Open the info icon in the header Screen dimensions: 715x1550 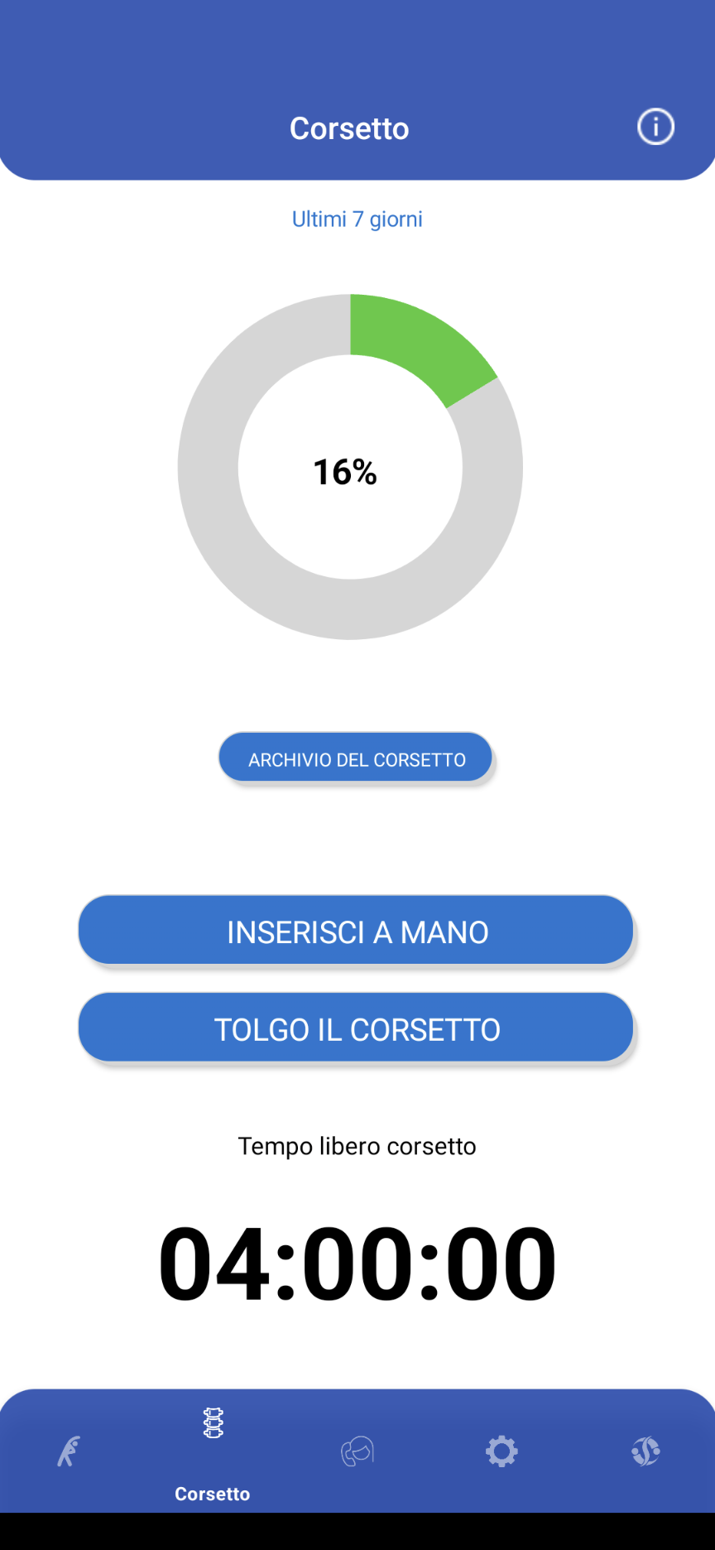click(x=655, y=128)
